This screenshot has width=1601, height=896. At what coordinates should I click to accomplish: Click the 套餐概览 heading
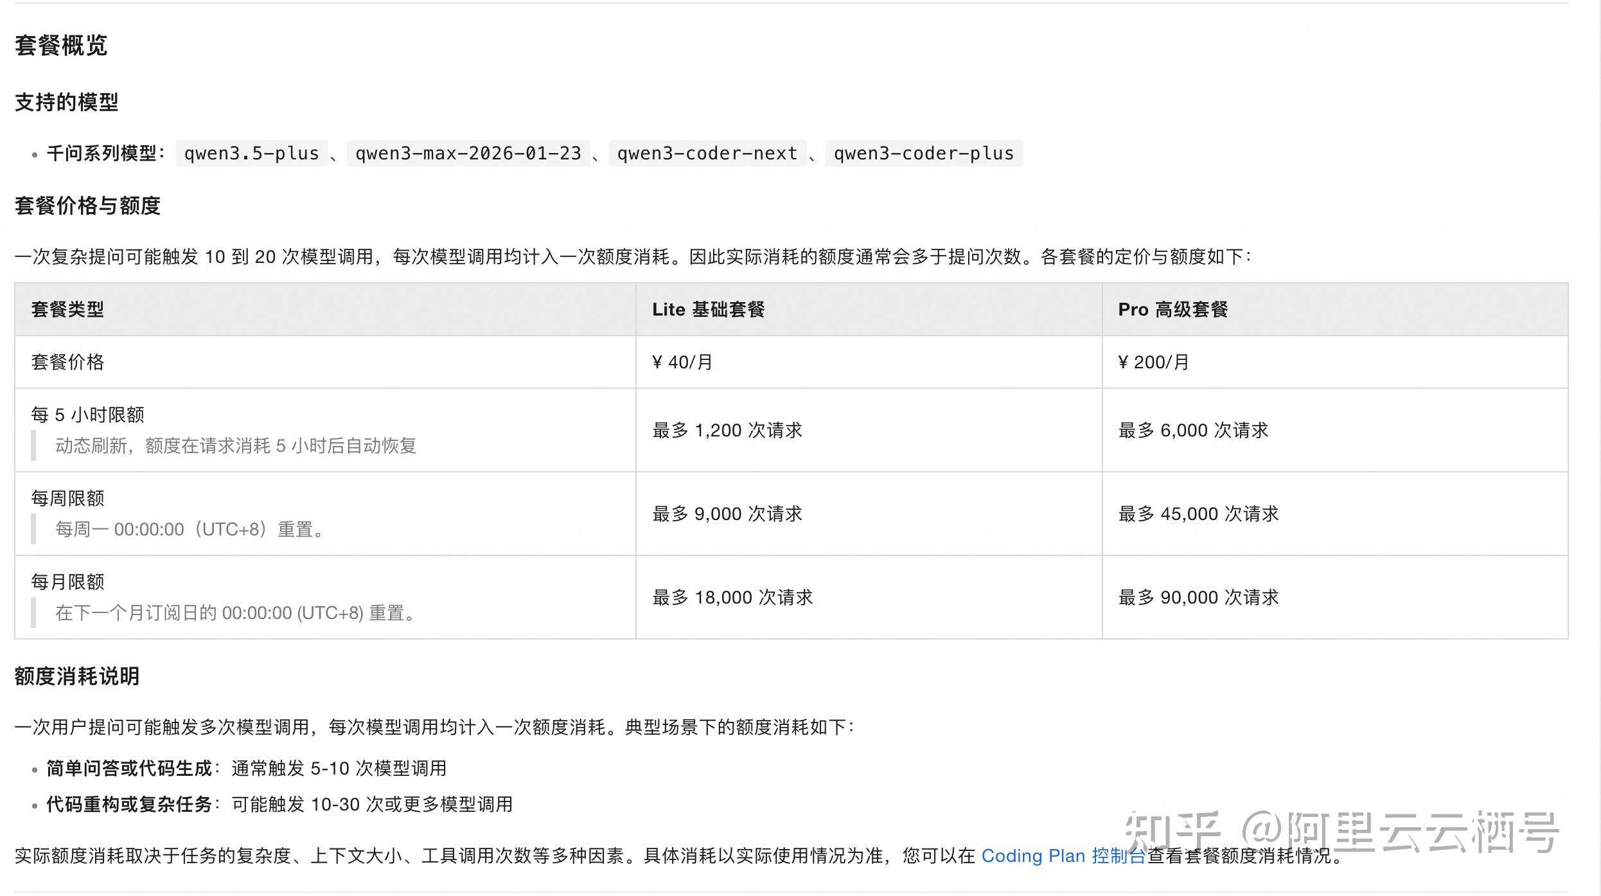point(61,46)
